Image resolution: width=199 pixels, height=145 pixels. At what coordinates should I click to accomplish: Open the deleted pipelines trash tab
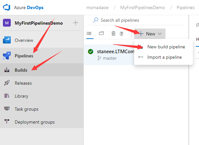tap(113, 33)
